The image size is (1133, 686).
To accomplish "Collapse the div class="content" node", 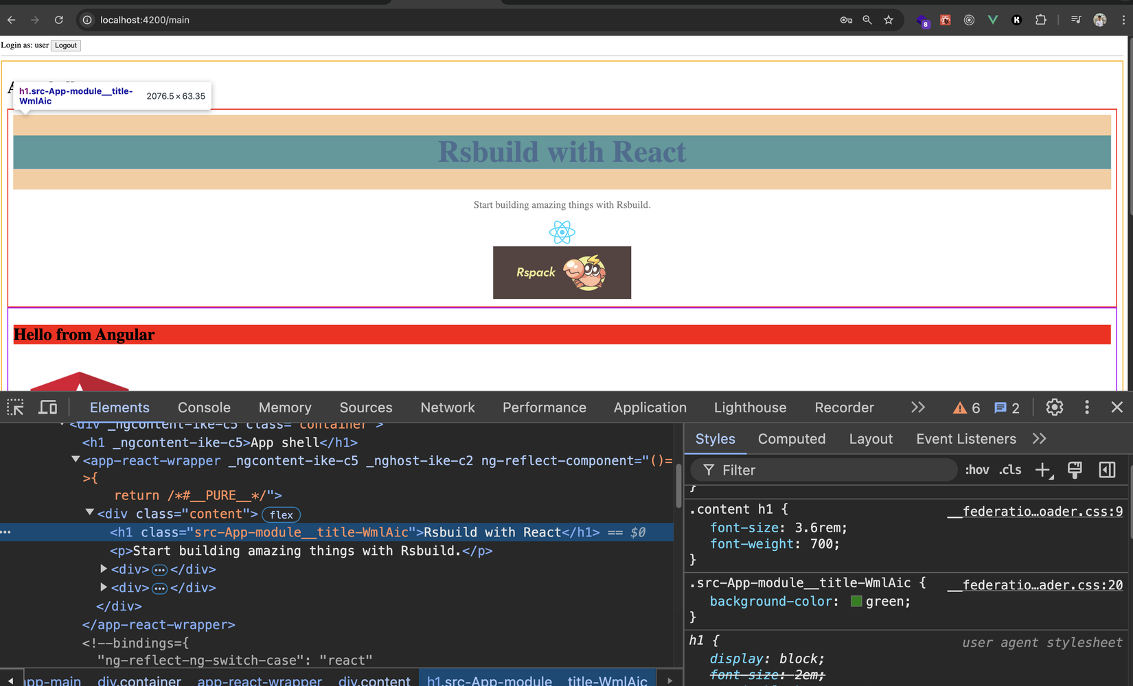I will coord(89,512).
